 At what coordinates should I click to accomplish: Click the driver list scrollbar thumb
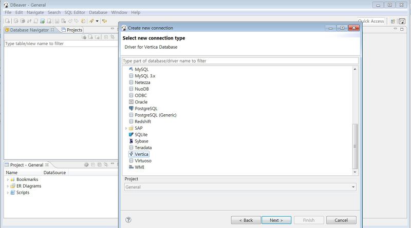(x=355, y=147)
